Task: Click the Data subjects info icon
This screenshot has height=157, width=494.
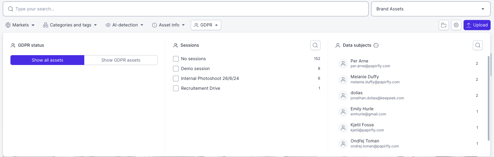Action: tap(376, 45)
